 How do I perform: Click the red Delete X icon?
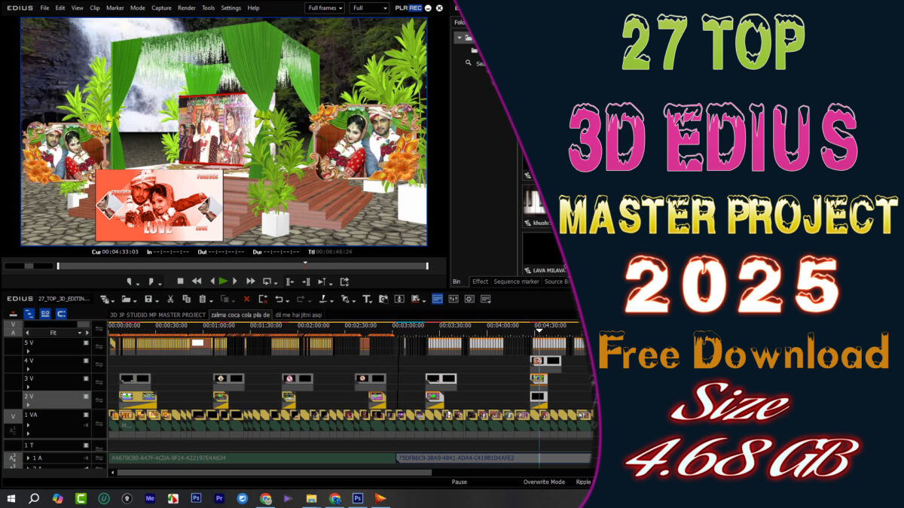coord(246,300)
